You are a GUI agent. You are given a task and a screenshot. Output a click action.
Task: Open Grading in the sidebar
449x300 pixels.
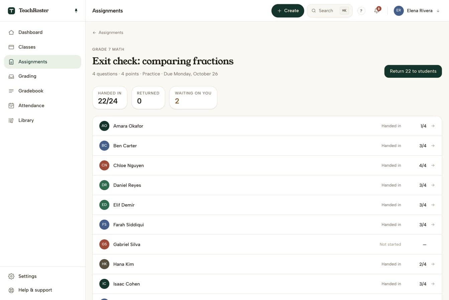[42, 76]
